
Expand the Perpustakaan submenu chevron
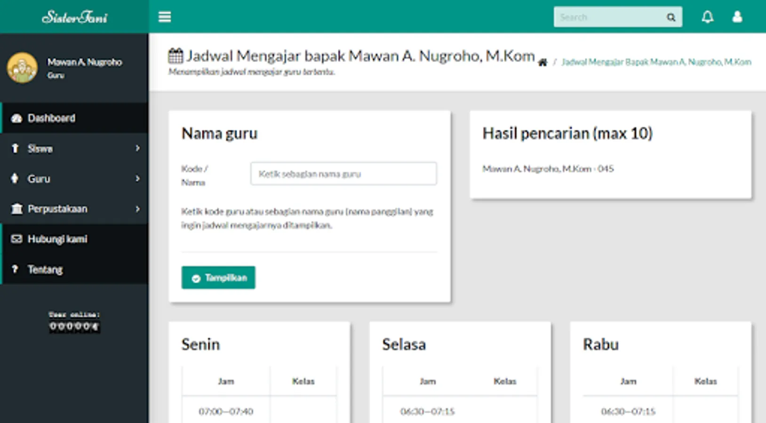(x=137, y=209)
